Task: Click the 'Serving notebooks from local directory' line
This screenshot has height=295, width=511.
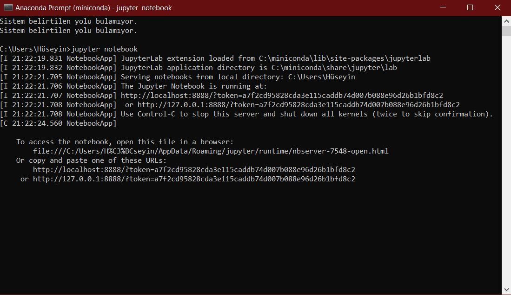Action: click(x=238, y=77)
